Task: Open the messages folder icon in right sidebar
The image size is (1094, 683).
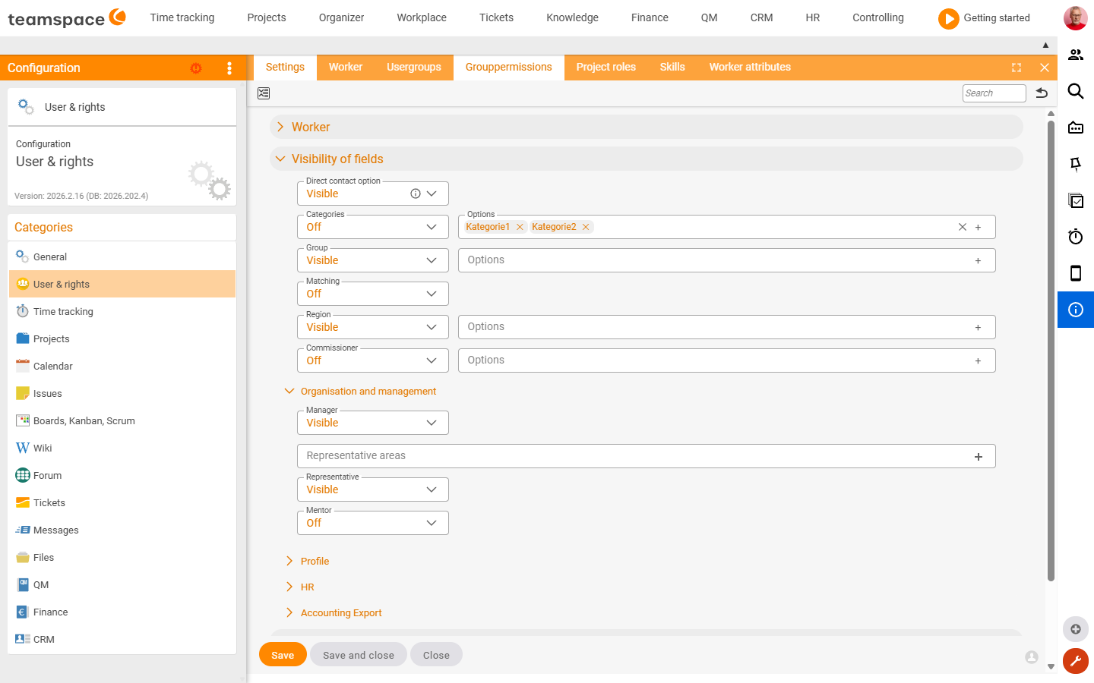Action: [1076, 127]
